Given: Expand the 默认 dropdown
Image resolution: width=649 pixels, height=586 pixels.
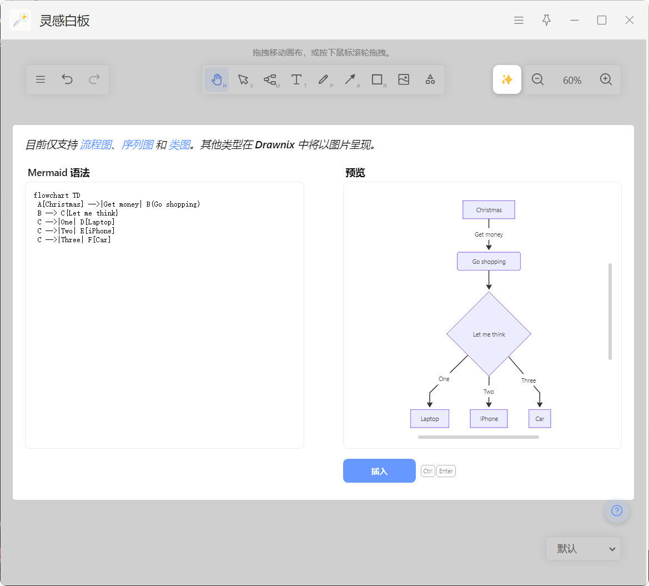Looking at the screenshot, I should [x=583, y=549].
